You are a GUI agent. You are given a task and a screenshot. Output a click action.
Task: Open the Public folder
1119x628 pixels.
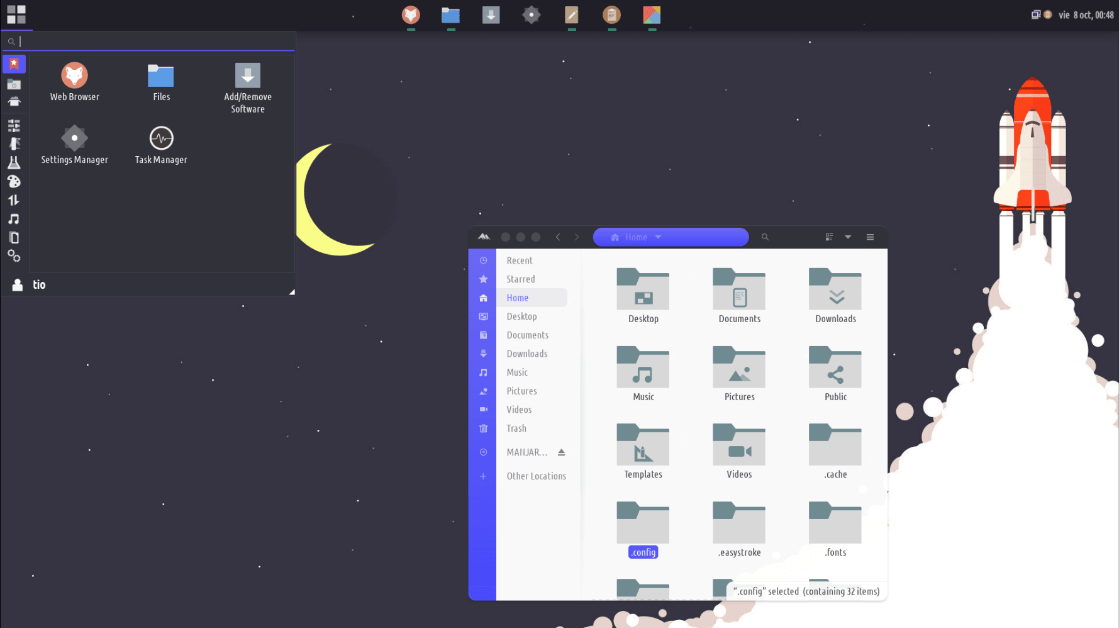[x=835, y=375]
